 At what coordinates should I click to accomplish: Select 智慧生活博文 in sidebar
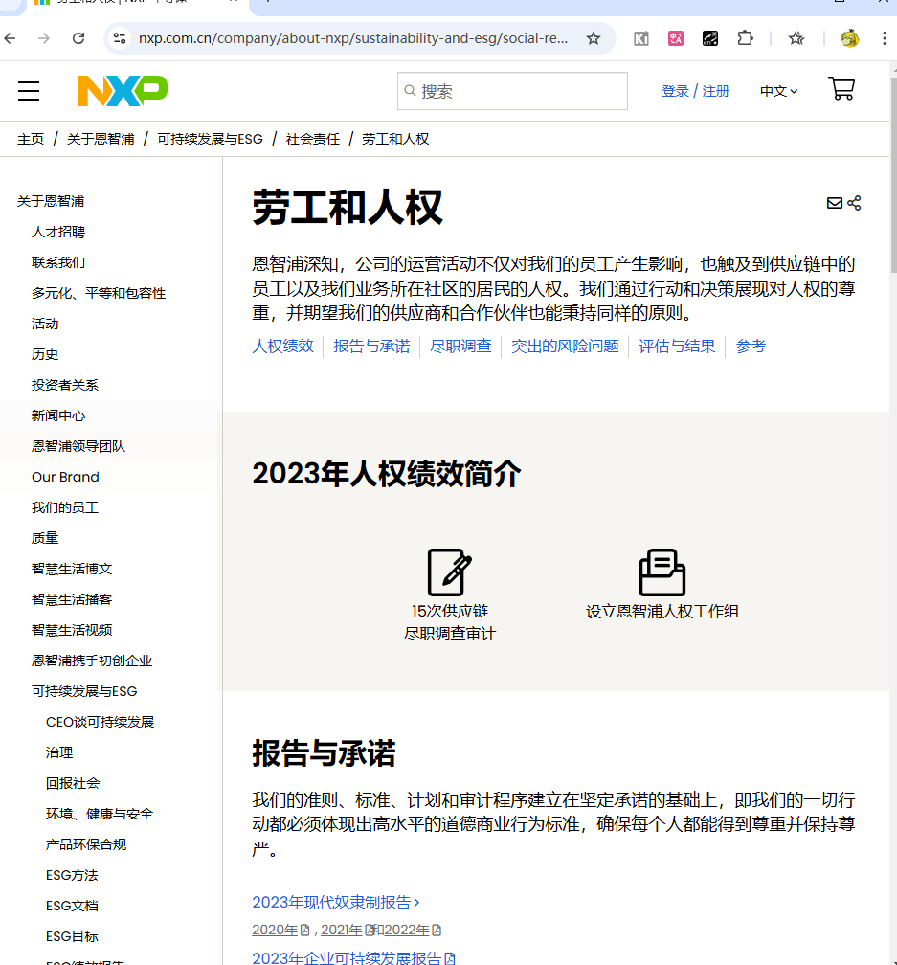[x=72, y=569]
